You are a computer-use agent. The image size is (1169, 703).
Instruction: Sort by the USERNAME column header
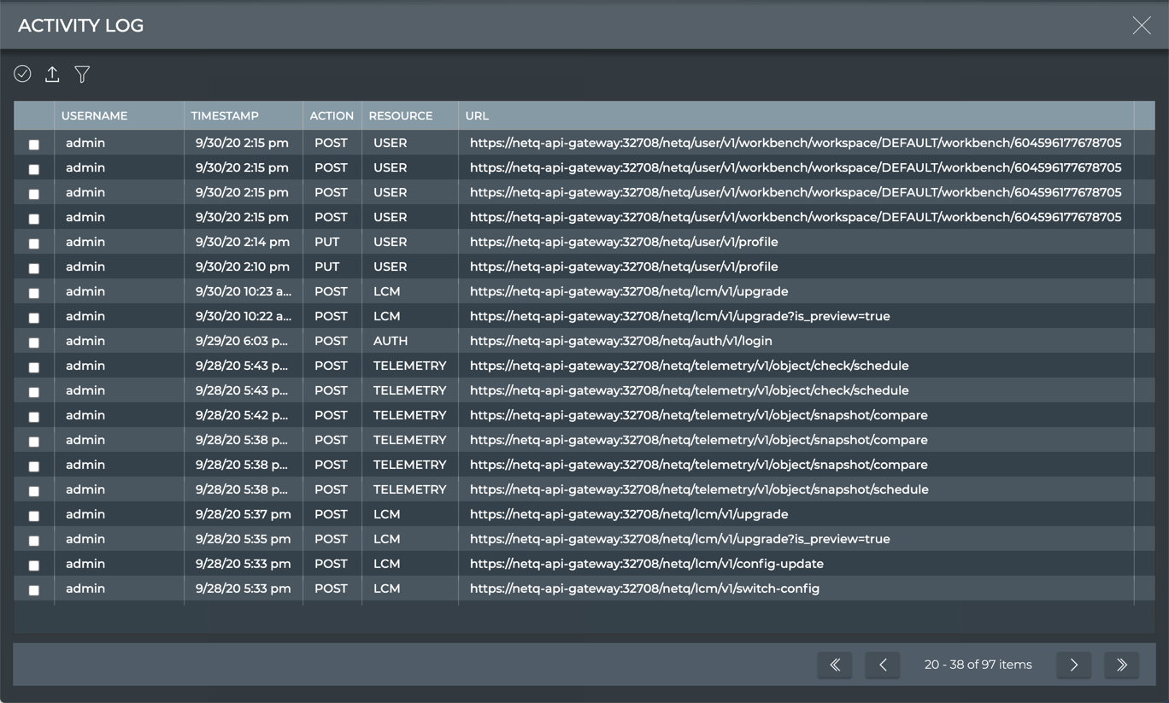pyautogui.click(x=94, y=116)
